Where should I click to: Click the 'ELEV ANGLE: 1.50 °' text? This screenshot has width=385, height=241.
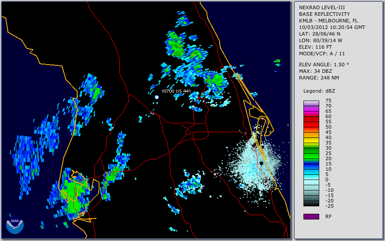[x=324, y=65]
